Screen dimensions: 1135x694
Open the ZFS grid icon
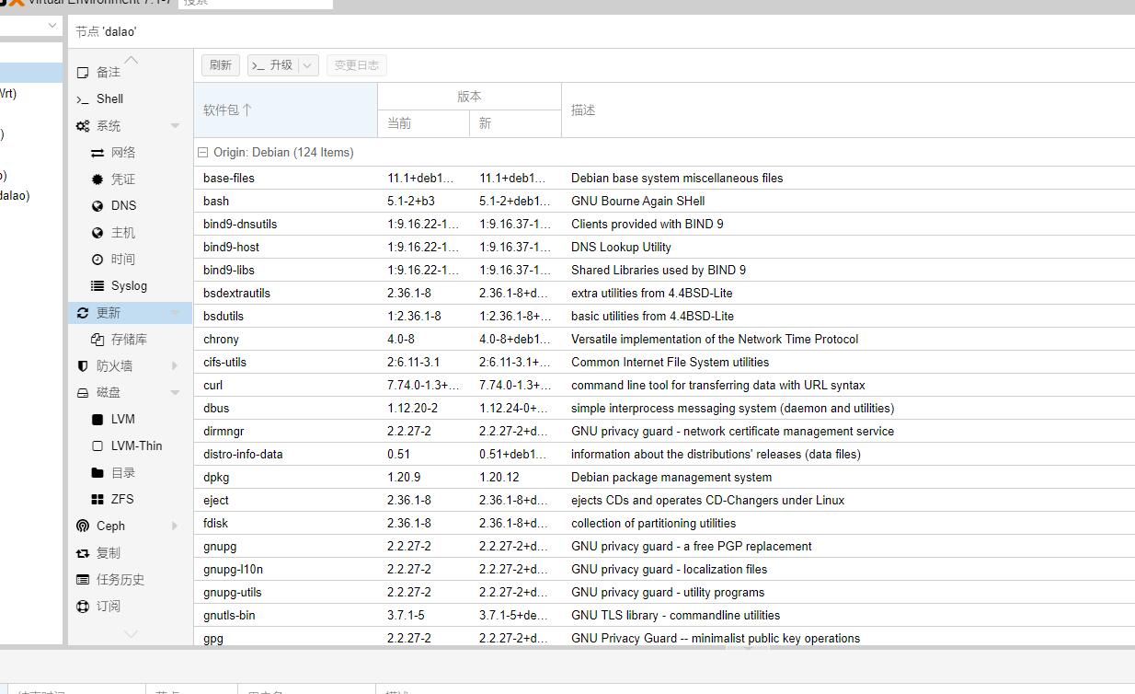pyautogui.click(x=97, y=499)
